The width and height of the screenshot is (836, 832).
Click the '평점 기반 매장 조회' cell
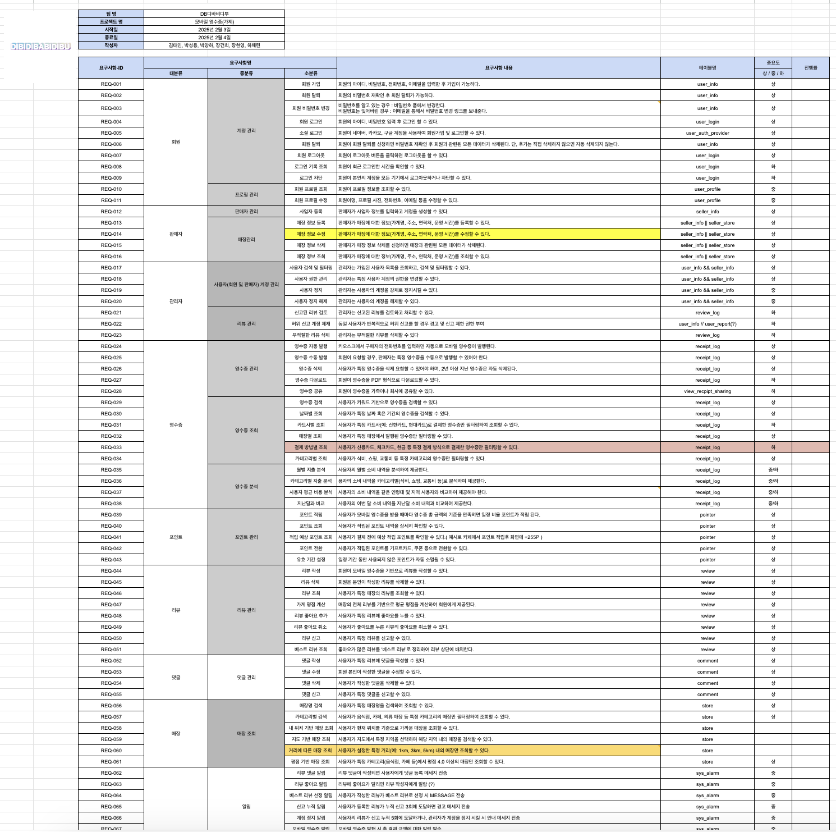(x=311, y=762)
